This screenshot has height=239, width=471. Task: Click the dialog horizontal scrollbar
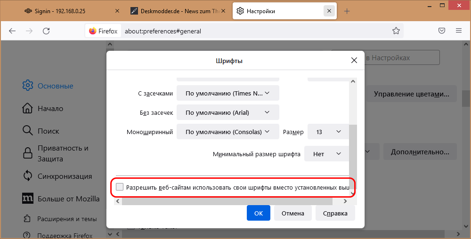click(x=226, y=201)
